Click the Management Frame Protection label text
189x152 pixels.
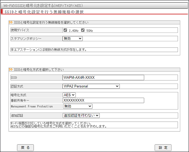coord(31,106)
